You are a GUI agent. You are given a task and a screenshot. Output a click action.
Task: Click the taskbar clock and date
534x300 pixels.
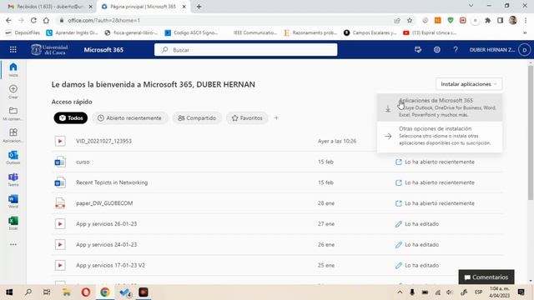[x=499, y=292]
